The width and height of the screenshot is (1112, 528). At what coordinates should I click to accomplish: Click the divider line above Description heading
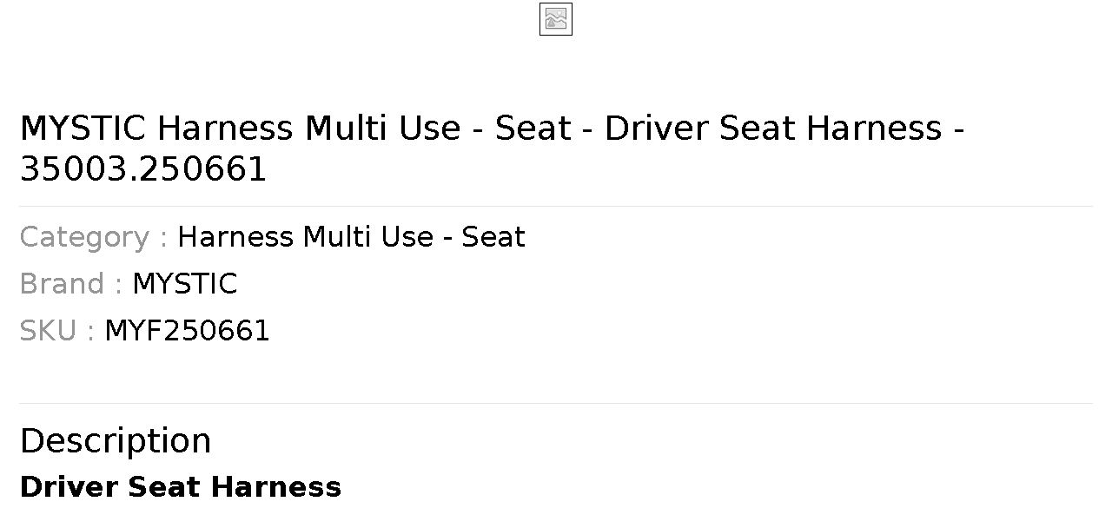(x=556, y=403)
